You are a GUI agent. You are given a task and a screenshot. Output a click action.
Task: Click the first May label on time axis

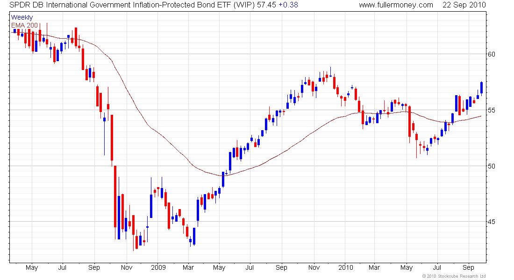[32, 267]
